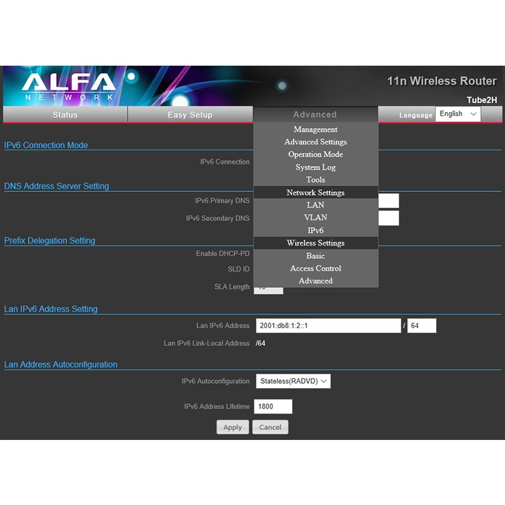Click the IPv6 prefix length field showing 64
The width and height of the screenshot is (505, 505).
click(422, 326)
